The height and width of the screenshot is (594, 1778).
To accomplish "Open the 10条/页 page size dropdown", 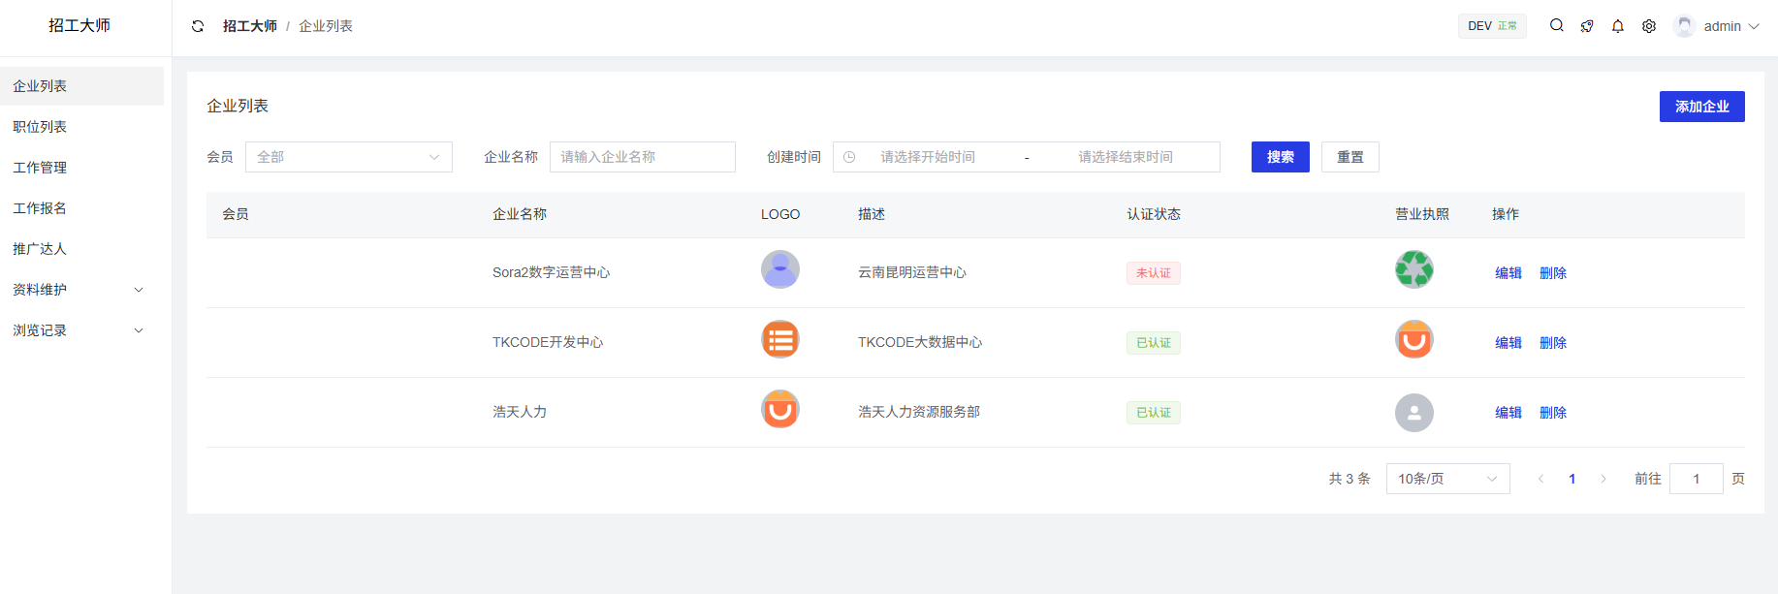I will tap(1447, 479).
